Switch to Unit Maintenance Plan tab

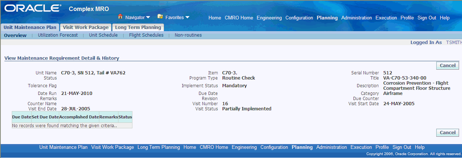point(30,27)
